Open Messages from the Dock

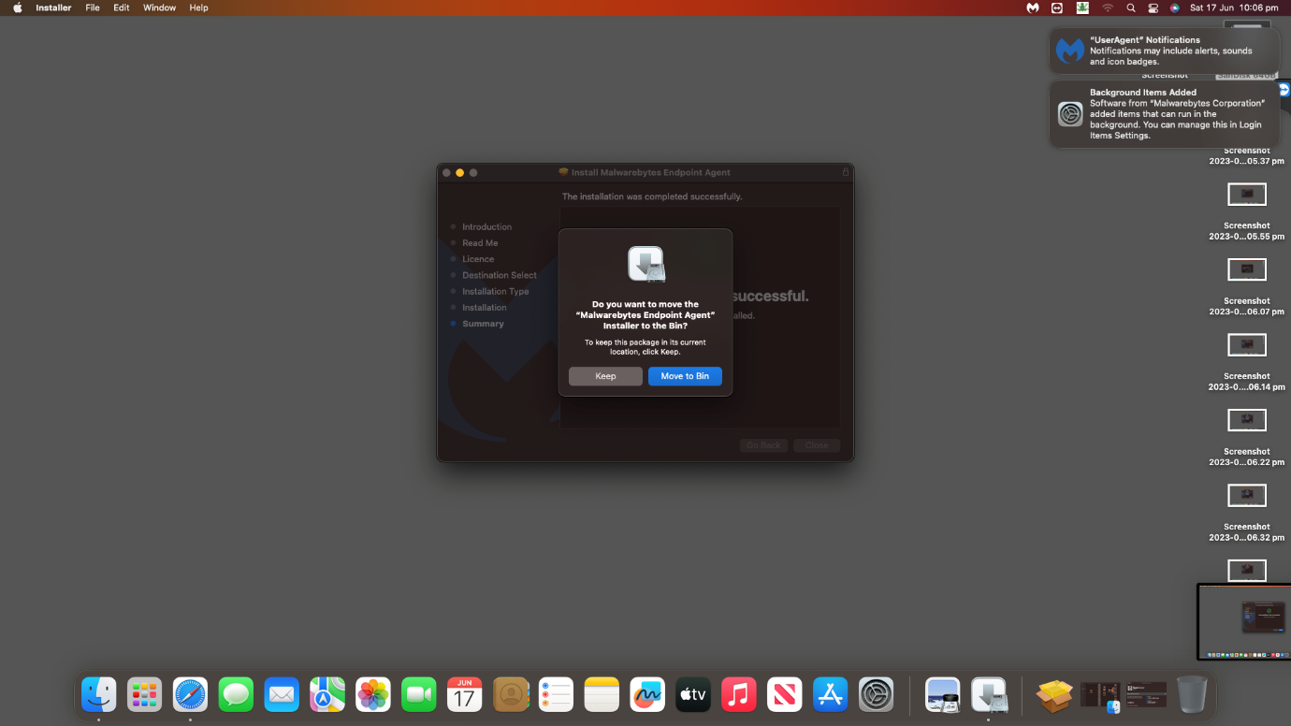(236, 694)
